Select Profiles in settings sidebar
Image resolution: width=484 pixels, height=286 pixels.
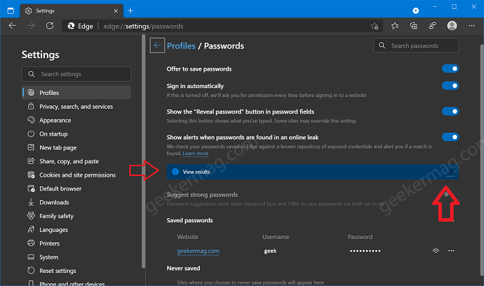[x=76, y=92]
